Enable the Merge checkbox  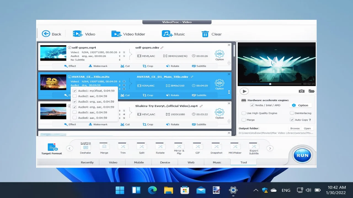click(x=244, y=120)
